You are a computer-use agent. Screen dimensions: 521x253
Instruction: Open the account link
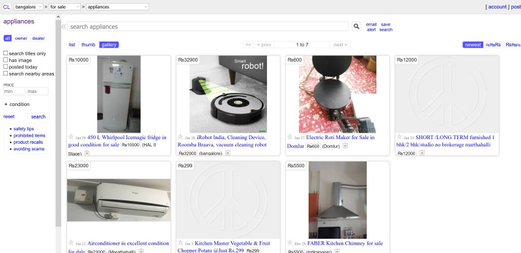pyautogui.click(x=497, y=7)
